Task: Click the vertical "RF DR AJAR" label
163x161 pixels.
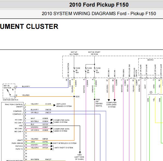Action: click(147, 70)
